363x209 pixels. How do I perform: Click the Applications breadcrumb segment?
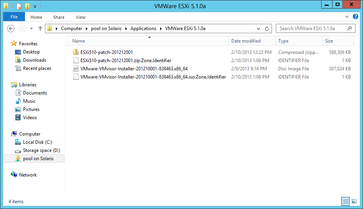143,29
